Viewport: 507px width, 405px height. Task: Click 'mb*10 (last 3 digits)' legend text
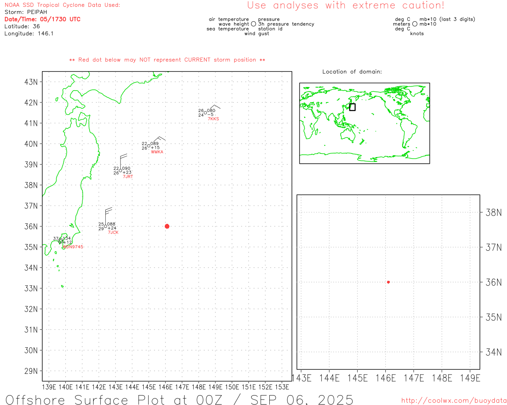click(x=447, y=19)
